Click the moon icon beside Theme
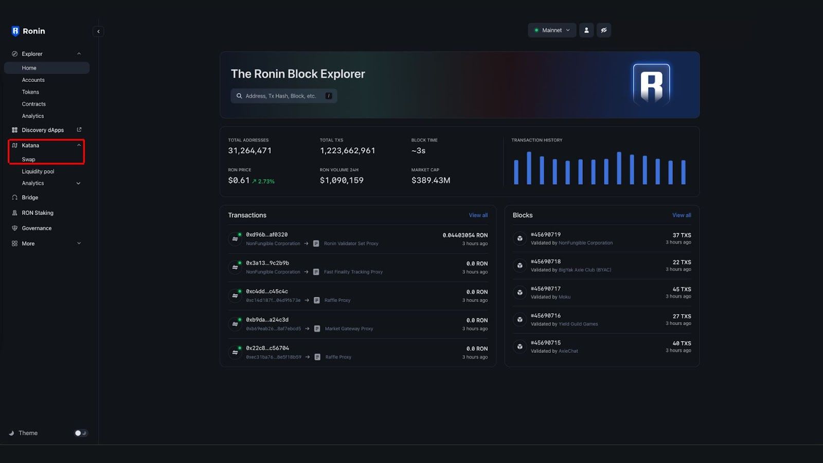 pyautogui.click(x=11, y=433)
